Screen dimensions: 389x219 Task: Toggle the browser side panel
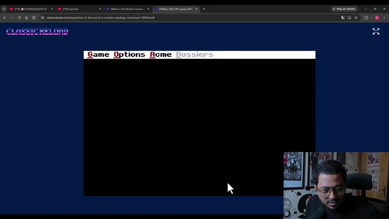[x=34, y=18]
